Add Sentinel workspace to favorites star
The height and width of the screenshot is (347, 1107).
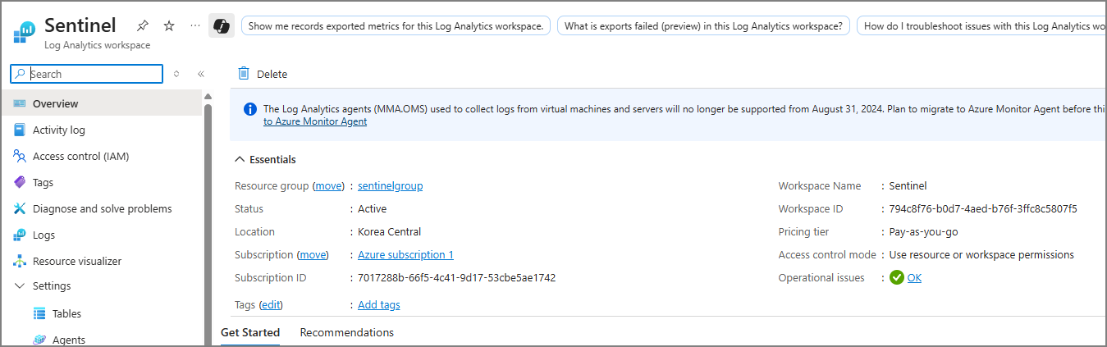[x=169, y=25]
